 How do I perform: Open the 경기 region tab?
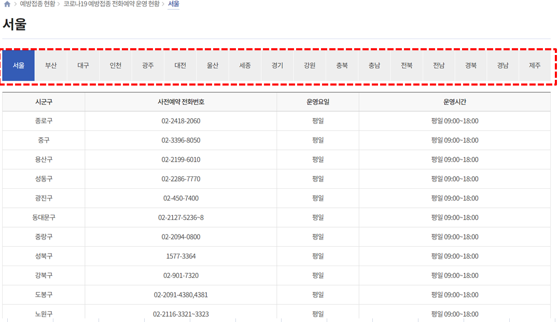pos(277,66)
